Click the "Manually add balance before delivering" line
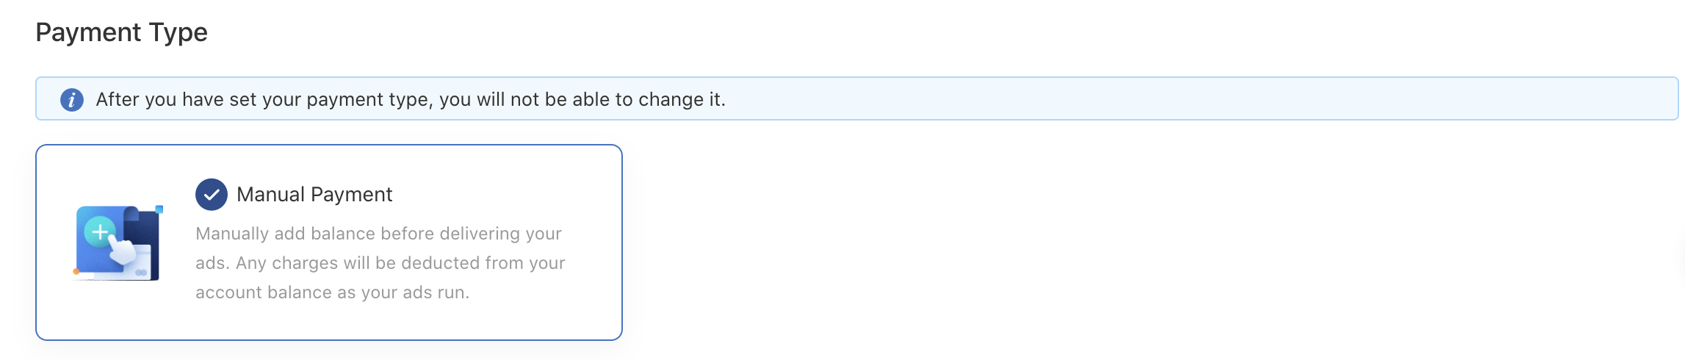The width and height of the screenshot is (1685, 360). tap(378, 234)
